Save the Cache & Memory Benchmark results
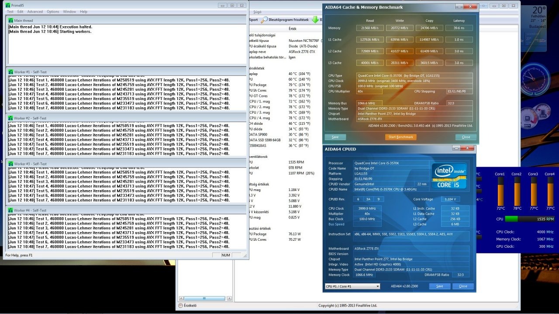Image resolution: width=559 pixels, height=314 pixels. pos(335,137)
